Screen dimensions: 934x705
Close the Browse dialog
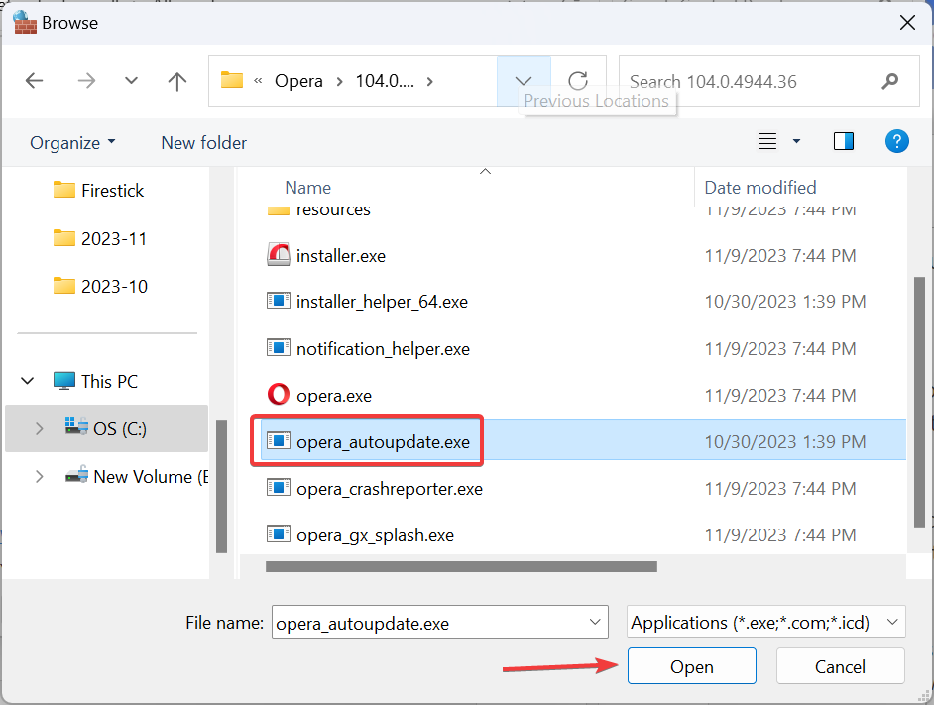click(907, 23)
